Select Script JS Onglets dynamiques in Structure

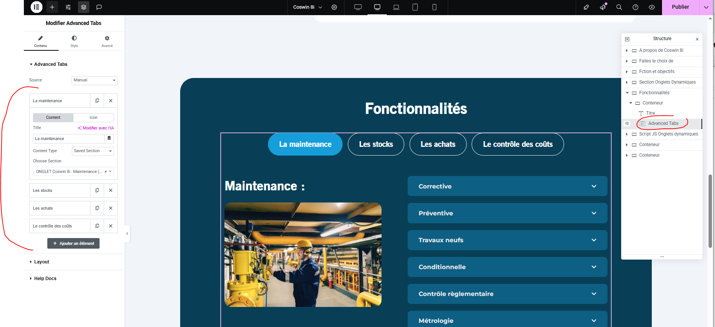coord(668,134)
